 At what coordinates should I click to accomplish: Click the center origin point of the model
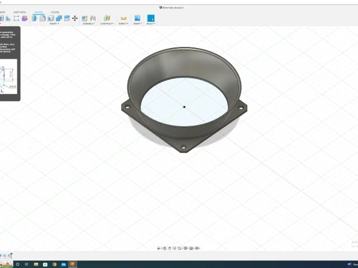coord(184,107)
